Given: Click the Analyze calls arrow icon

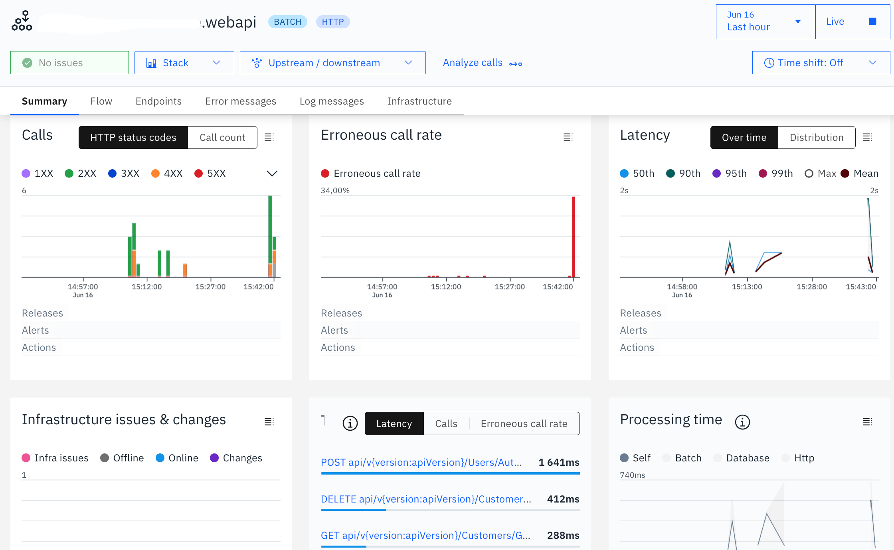Looking at the screenshot, I should [x=516, y=64].
